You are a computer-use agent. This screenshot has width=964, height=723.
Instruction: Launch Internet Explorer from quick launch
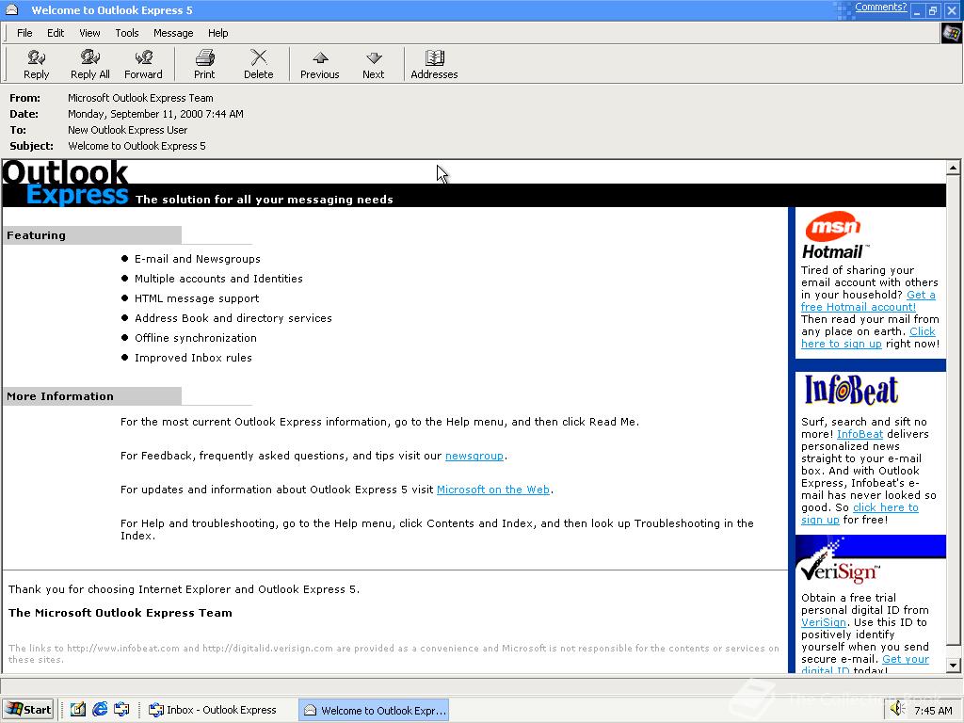point(100,710)
